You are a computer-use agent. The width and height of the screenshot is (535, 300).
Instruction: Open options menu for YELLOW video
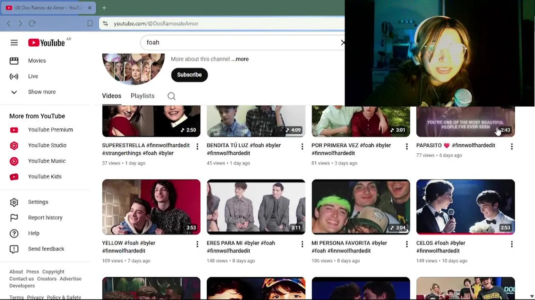pos(197,244)
